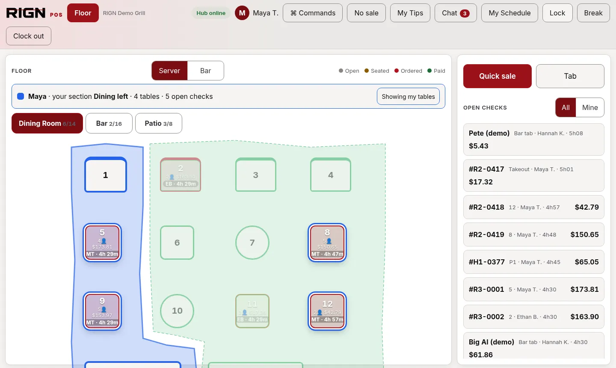Click the No sale button
Viewport: 616px width, 368px height.
(x=366, y=13)
